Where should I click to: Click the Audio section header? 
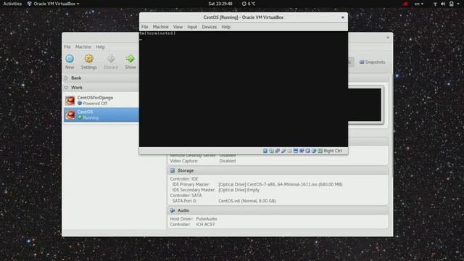(x=278, y=210)
